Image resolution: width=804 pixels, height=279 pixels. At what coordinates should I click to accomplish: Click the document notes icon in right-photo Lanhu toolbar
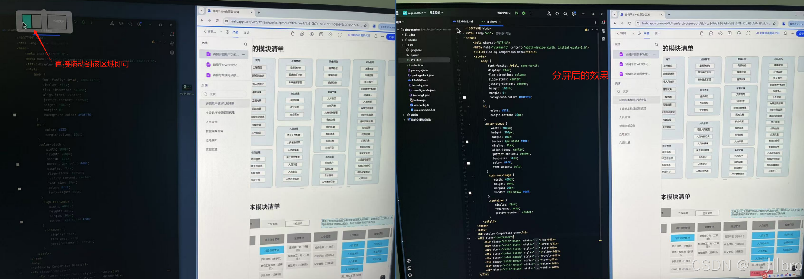(730, 34)
